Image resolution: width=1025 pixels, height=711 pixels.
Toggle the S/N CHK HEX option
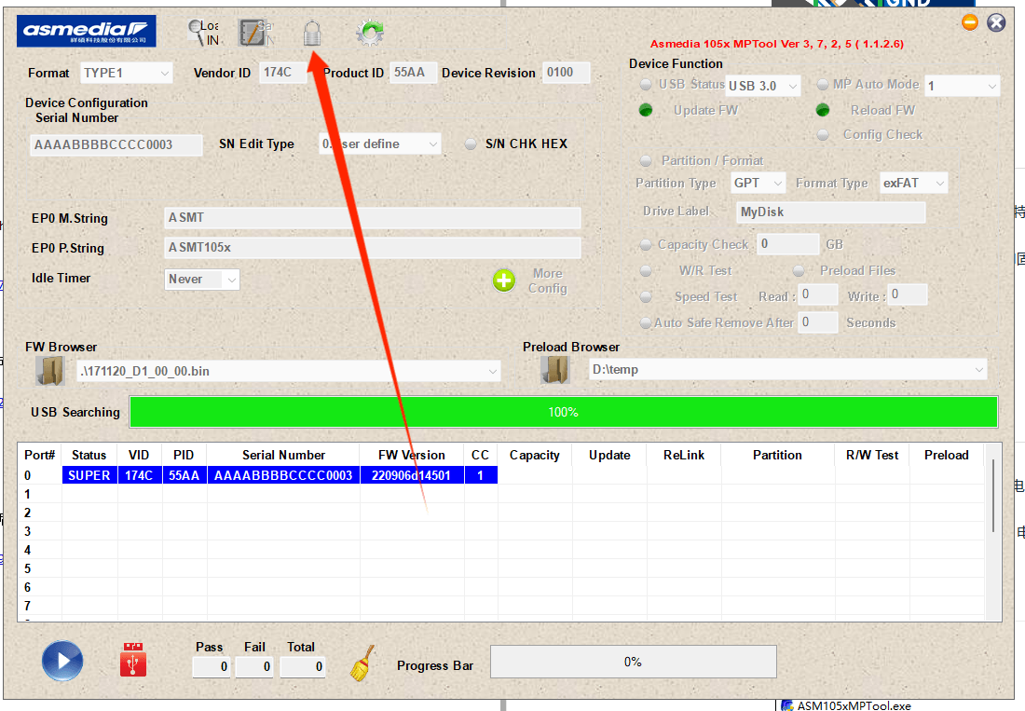[470, 144]
